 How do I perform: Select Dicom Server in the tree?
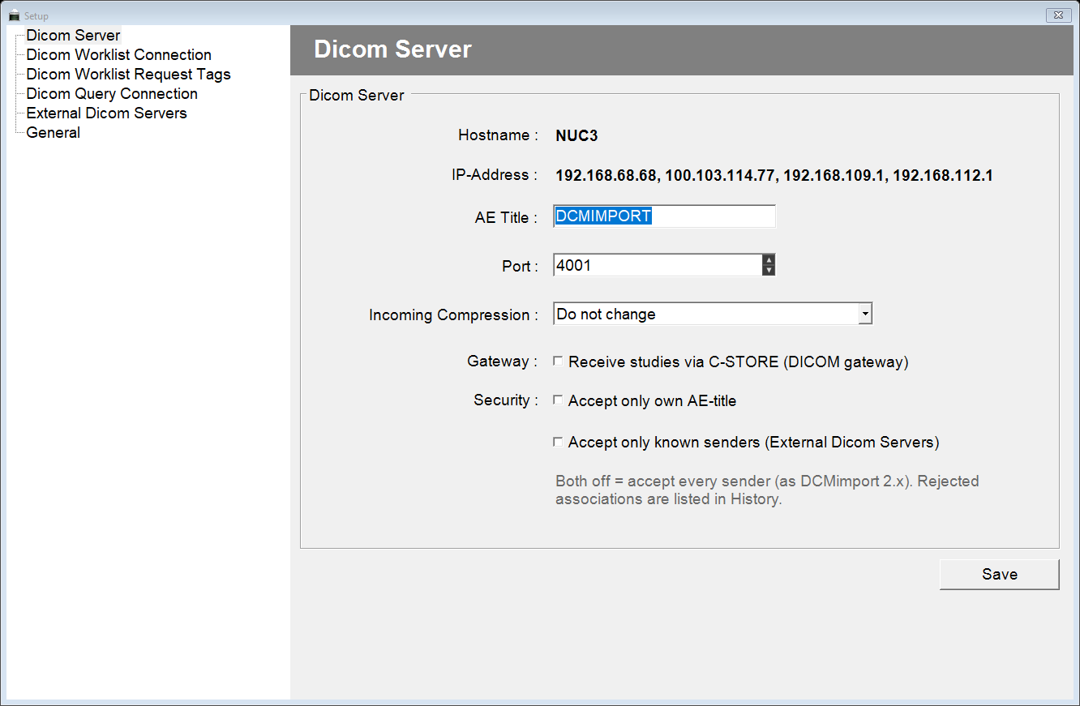coord(73,36)
